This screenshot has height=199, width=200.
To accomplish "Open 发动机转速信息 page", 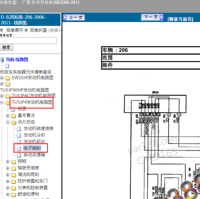I will pos(38,128).
